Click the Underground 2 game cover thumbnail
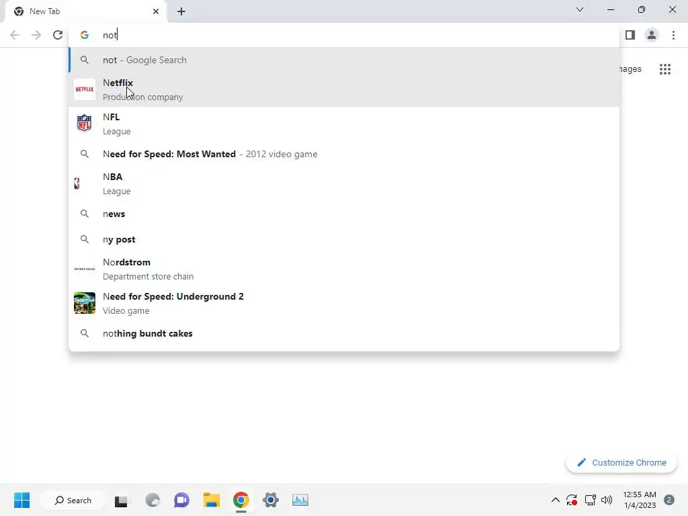The width and height of the screenshot is (688, 516). (84, 303)
